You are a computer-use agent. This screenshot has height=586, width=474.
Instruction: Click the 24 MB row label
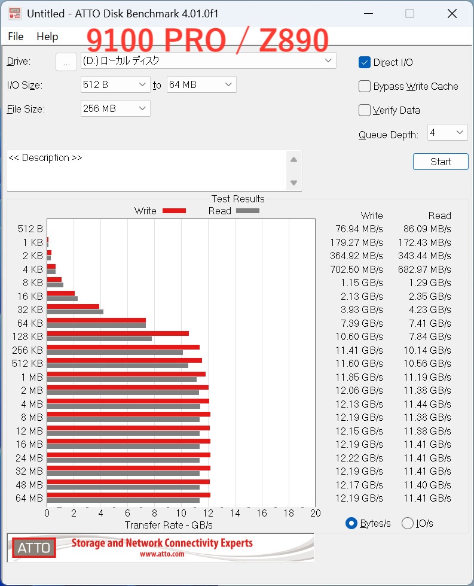tap(29, 458)
